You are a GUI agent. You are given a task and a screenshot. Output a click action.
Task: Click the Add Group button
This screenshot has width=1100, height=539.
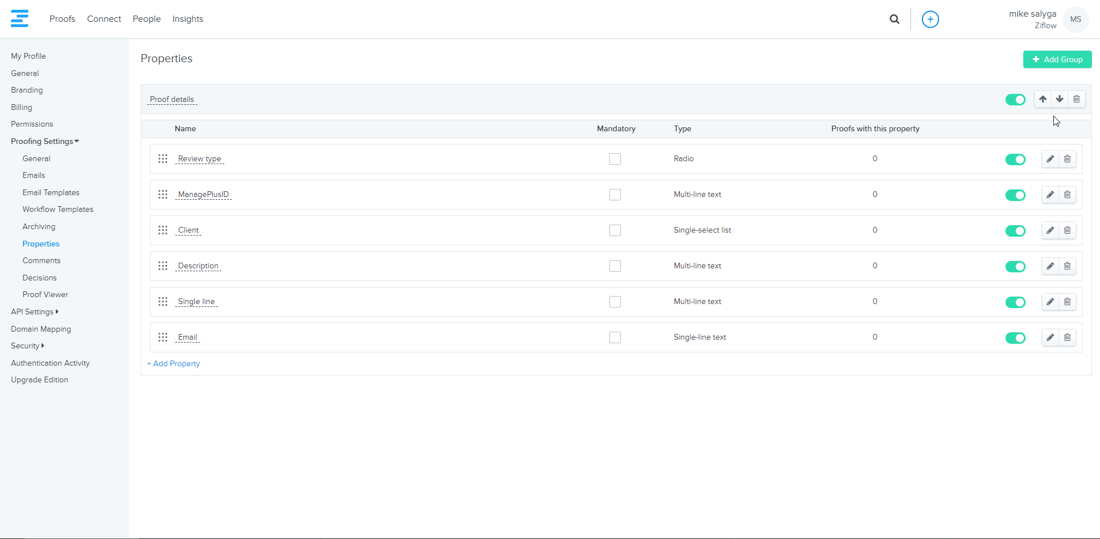pos(1057,59)
